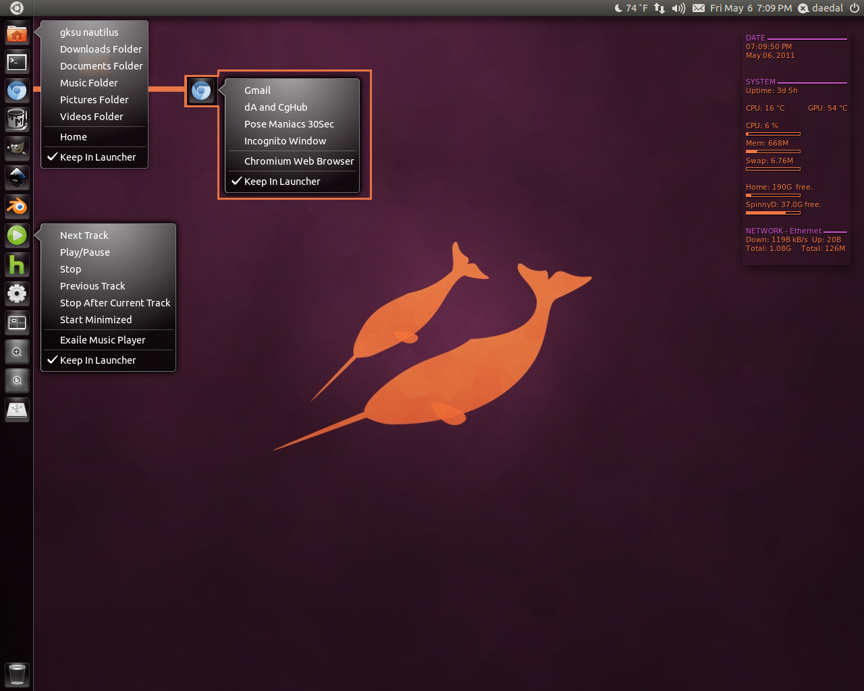The height and width of the screenshot is (691, 864).
Task: Launch Inkscape from the launcher
Action: click(17, 178)
